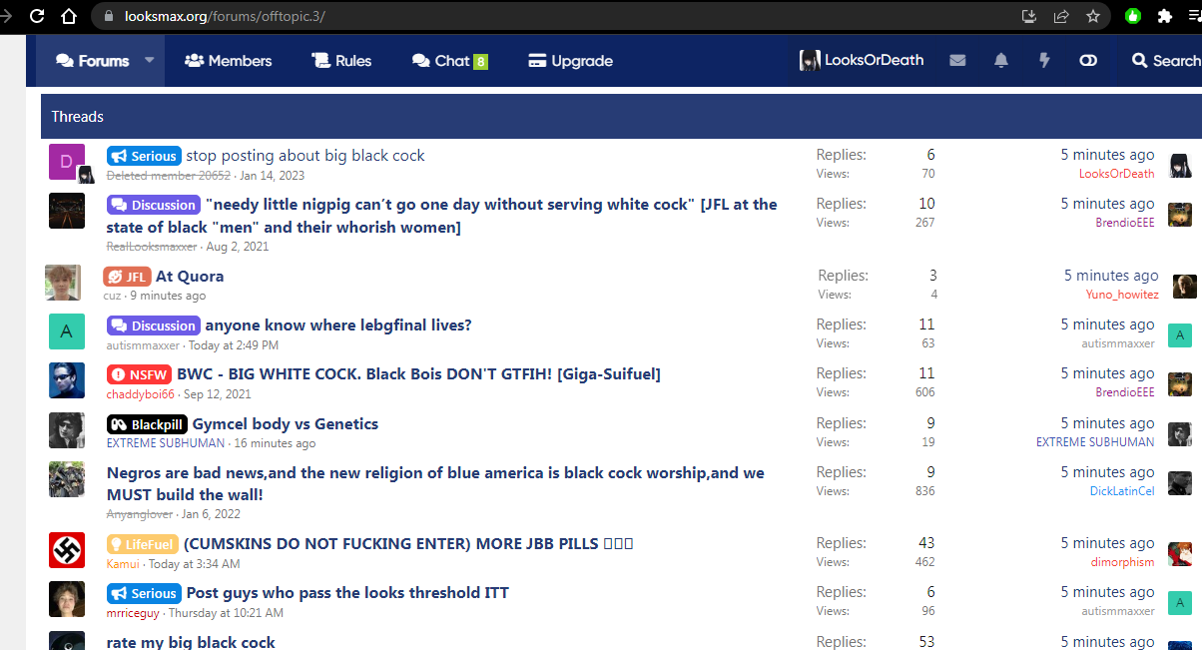Viewport: 1202px width, 650px height.
Task: Open the Extensions puzzle-piece menu
Action: 1164,16
